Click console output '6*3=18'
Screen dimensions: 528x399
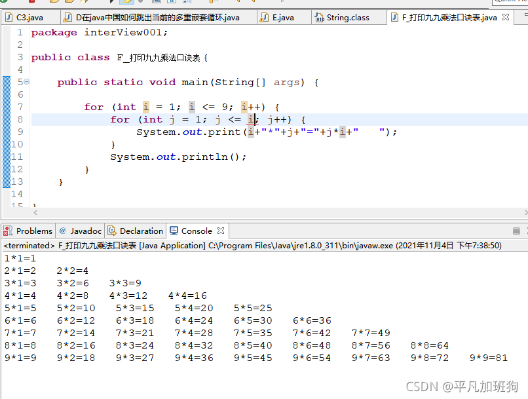click(135, 320)
